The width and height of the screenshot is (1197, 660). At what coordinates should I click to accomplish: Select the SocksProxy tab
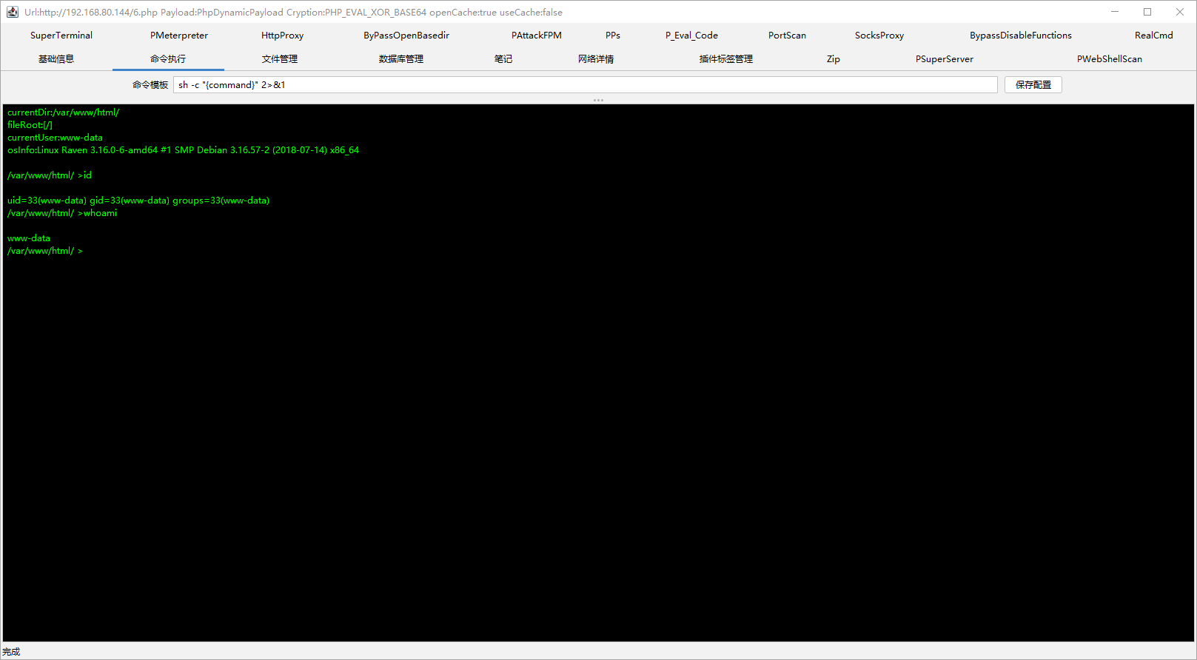879,36
